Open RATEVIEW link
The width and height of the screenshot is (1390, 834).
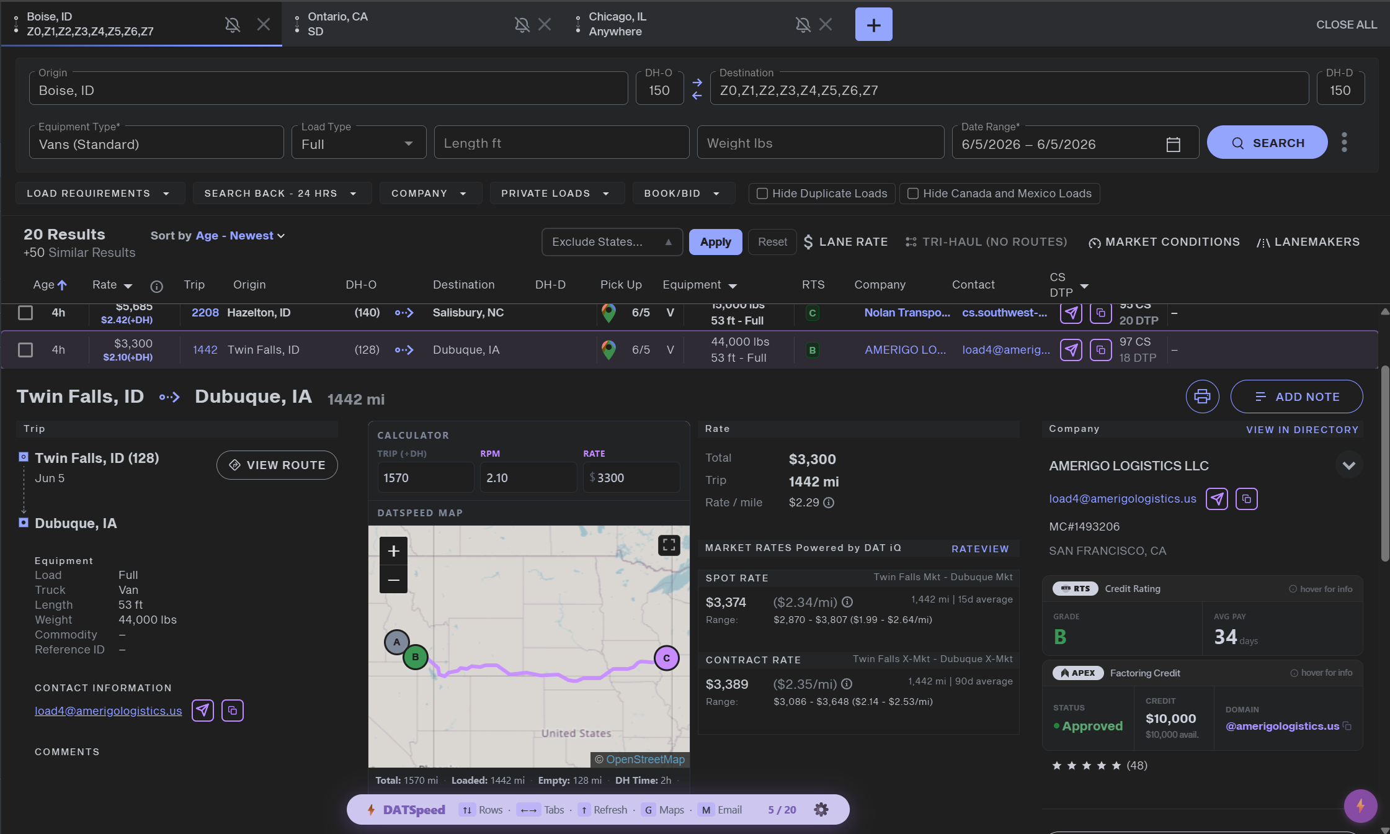pos(980,549)
